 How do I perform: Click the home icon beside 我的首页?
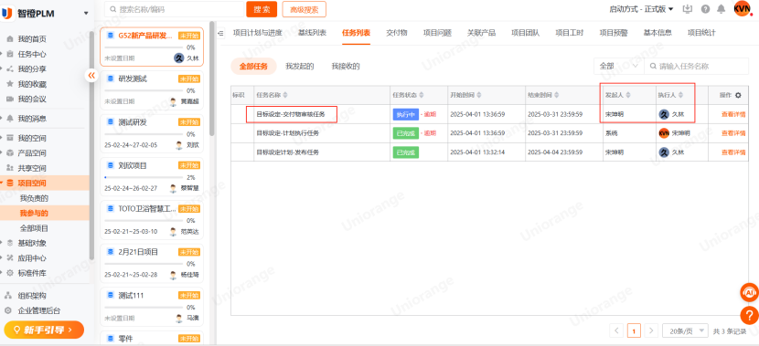click(10, 38)
